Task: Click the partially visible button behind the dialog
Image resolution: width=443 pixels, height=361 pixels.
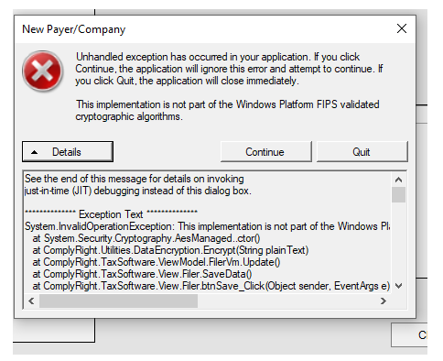Action: pyautogui.click(x=409, y=335)
